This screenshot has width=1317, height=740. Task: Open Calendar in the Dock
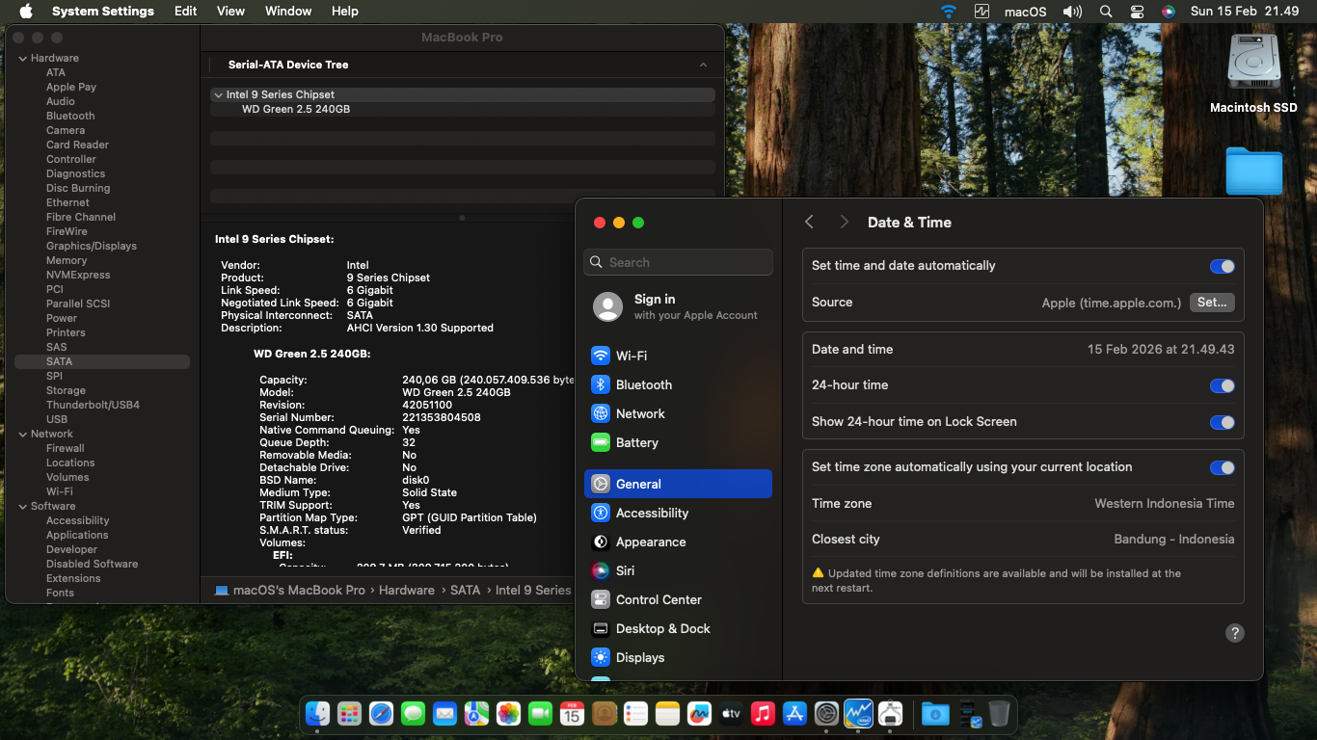point(572,713)
